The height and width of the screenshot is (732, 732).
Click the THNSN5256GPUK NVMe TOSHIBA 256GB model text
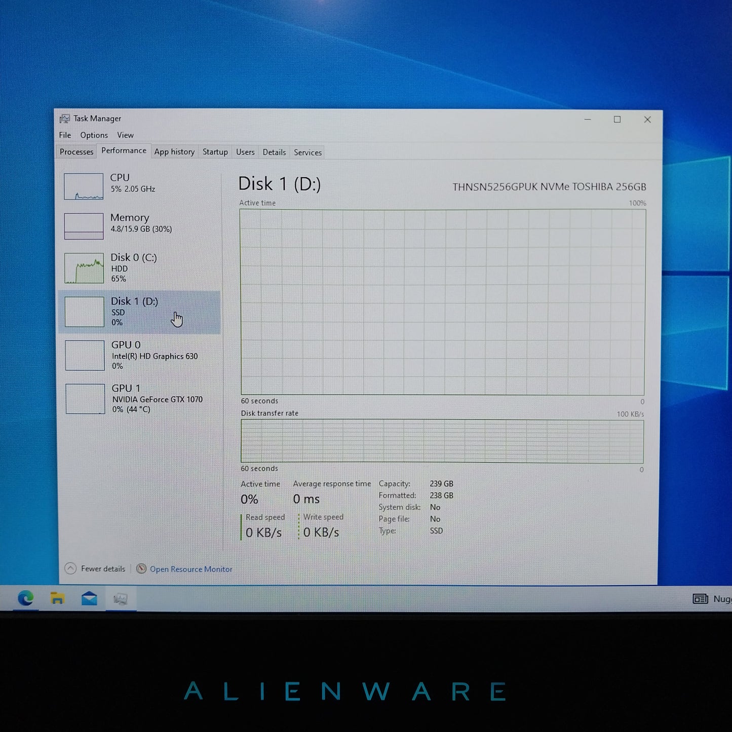click(549, 187)
